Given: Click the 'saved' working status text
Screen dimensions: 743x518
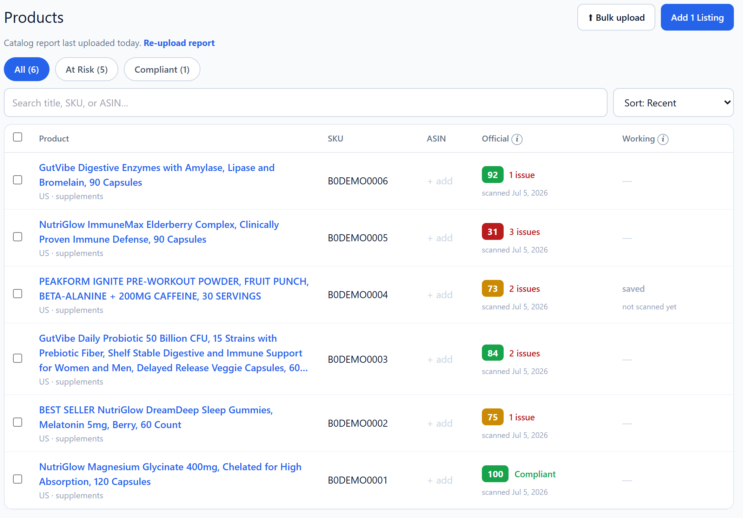Looking at the screenshot, I should coord(633,289).
